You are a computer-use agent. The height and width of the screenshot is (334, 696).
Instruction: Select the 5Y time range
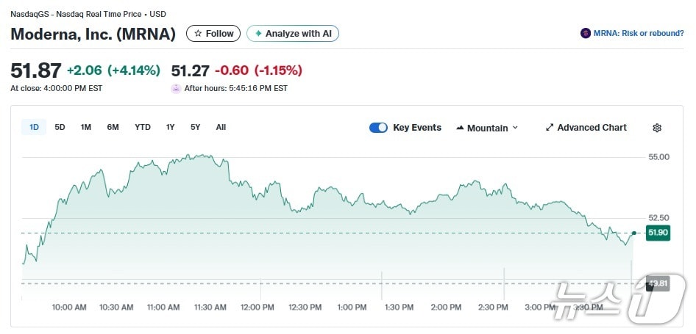pyautogui.click(x=195, y=127)
